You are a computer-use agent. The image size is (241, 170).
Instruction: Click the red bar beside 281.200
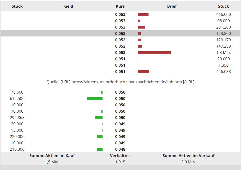click(x=141, y=27)
